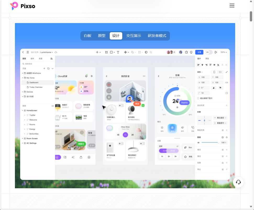The height and width of the screenshot is (210, 254).
Task: Collapse the HomeScreen layer group
Action: click(23, 110)
